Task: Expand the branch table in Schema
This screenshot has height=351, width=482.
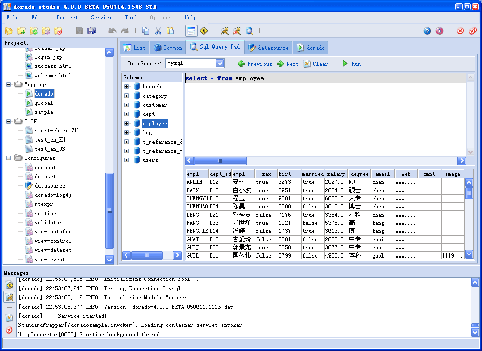Action: coord(126,86)
